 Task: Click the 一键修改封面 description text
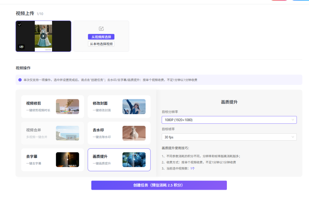[102, 110]
